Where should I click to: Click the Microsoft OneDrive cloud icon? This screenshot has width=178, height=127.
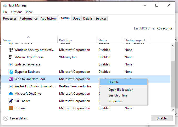pos(11,94)
